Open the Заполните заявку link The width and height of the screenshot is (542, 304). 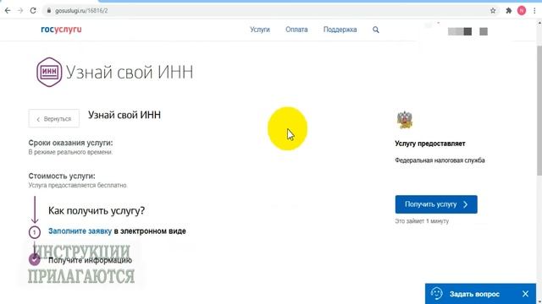[80, 231]
